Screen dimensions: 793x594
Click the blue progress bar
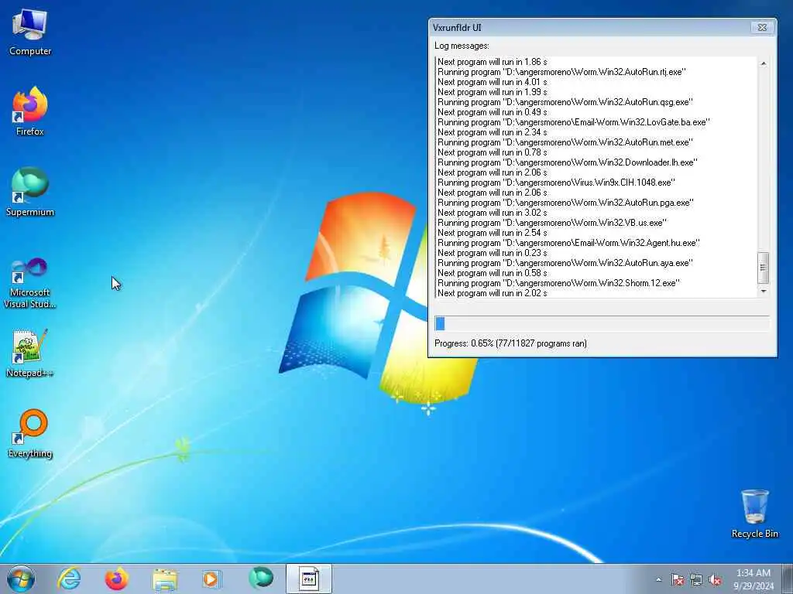pyautogui.click(x=602, y=324)
